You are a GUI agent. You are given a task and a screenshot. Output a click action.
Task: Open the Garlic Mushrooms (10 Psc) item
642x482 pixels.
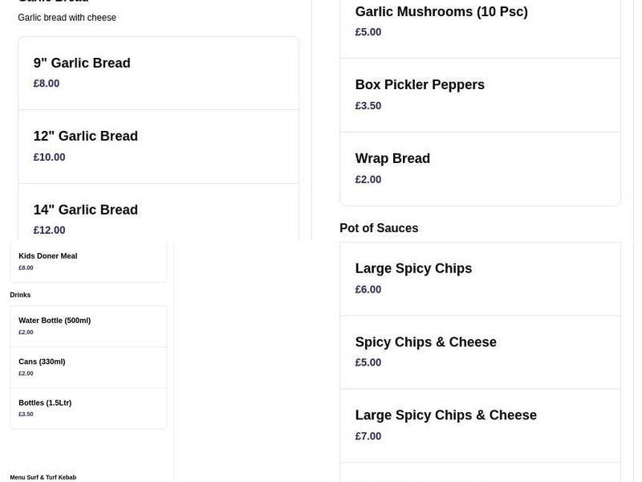(480, 21)
